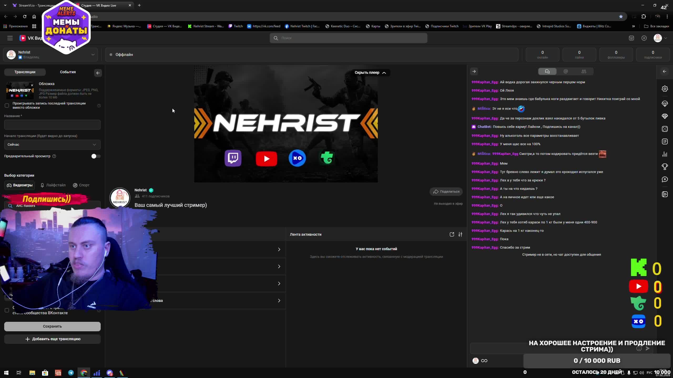Click the trophy icon in right sidebar
Viewport: 673px width, 378px height.
pos(665,167)
